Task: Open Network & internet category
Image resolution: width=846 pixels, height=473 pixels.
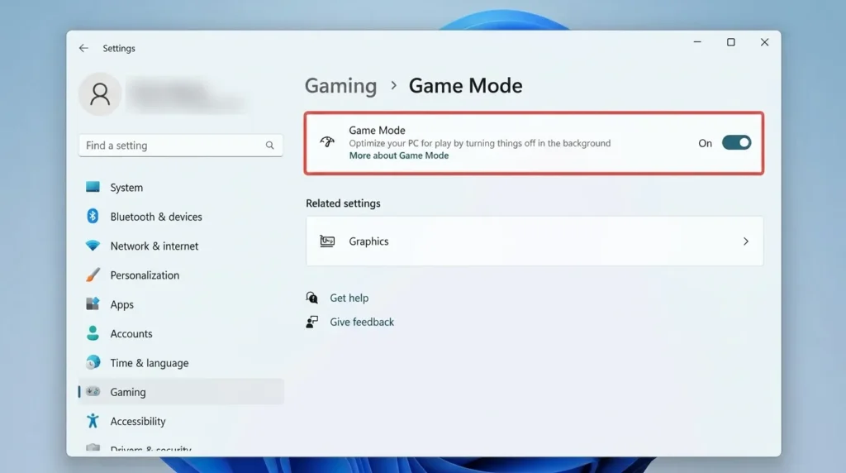Action: [x=181, y=246]
